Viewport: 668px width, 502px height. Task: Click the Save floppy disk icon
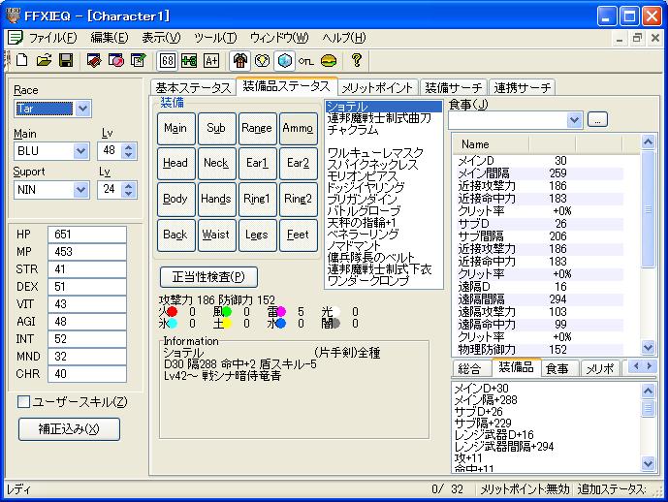[x=66, y=60]
